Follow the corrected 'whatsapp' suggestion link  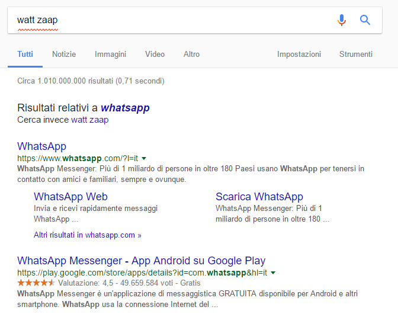point(125,108)
